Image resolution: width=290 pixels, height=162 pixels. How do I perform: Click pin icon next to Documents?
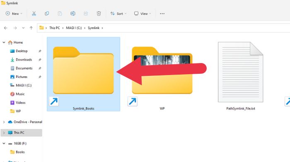click(40, 68)
